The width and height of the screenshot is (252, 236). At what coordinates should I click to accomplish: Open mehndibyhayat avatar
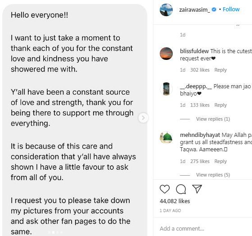tap(166, 137)
